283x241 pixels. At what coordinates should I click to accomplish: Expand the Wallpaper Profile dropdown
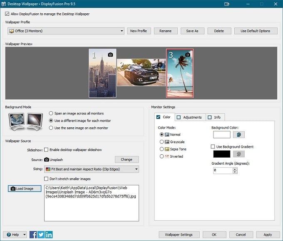click(122, 31)
